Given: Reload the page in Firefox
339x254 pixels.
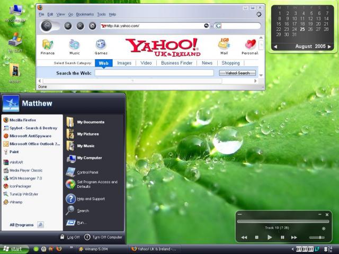Looking at the screenshot, I should [68, 26].
